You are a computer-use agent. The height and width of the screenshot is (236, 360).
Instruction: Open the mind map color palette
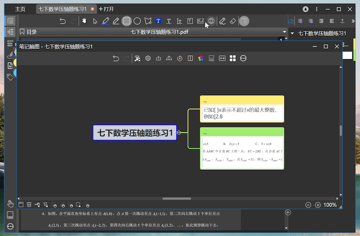click(201, 58)
